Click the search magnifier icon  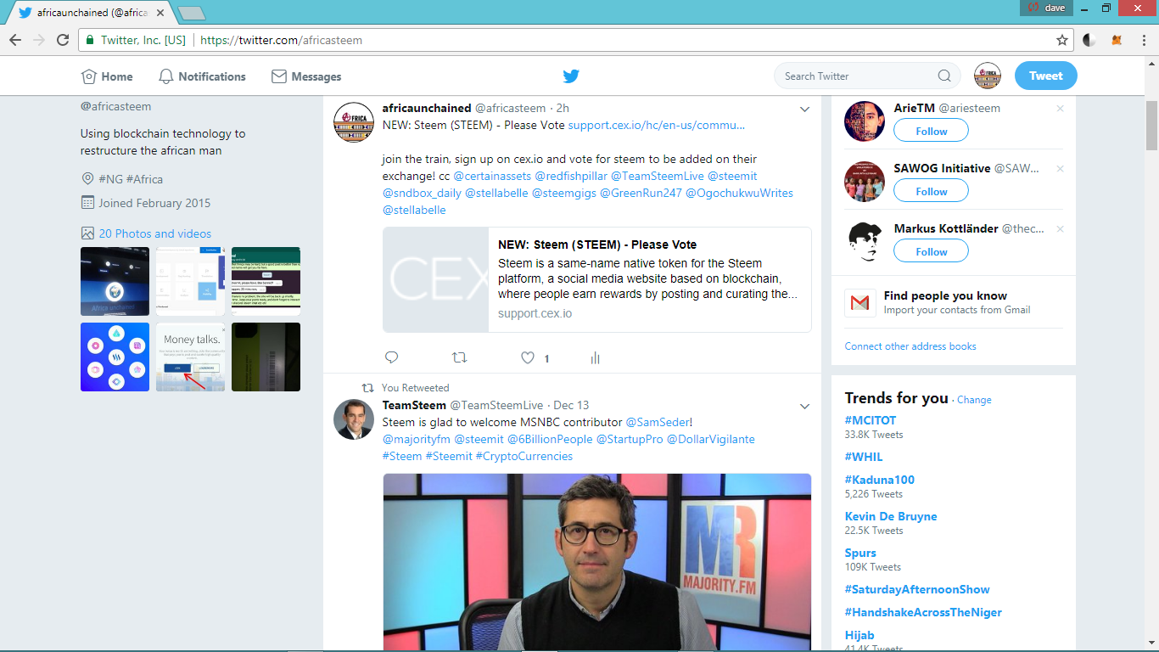(x=944, y=76)
